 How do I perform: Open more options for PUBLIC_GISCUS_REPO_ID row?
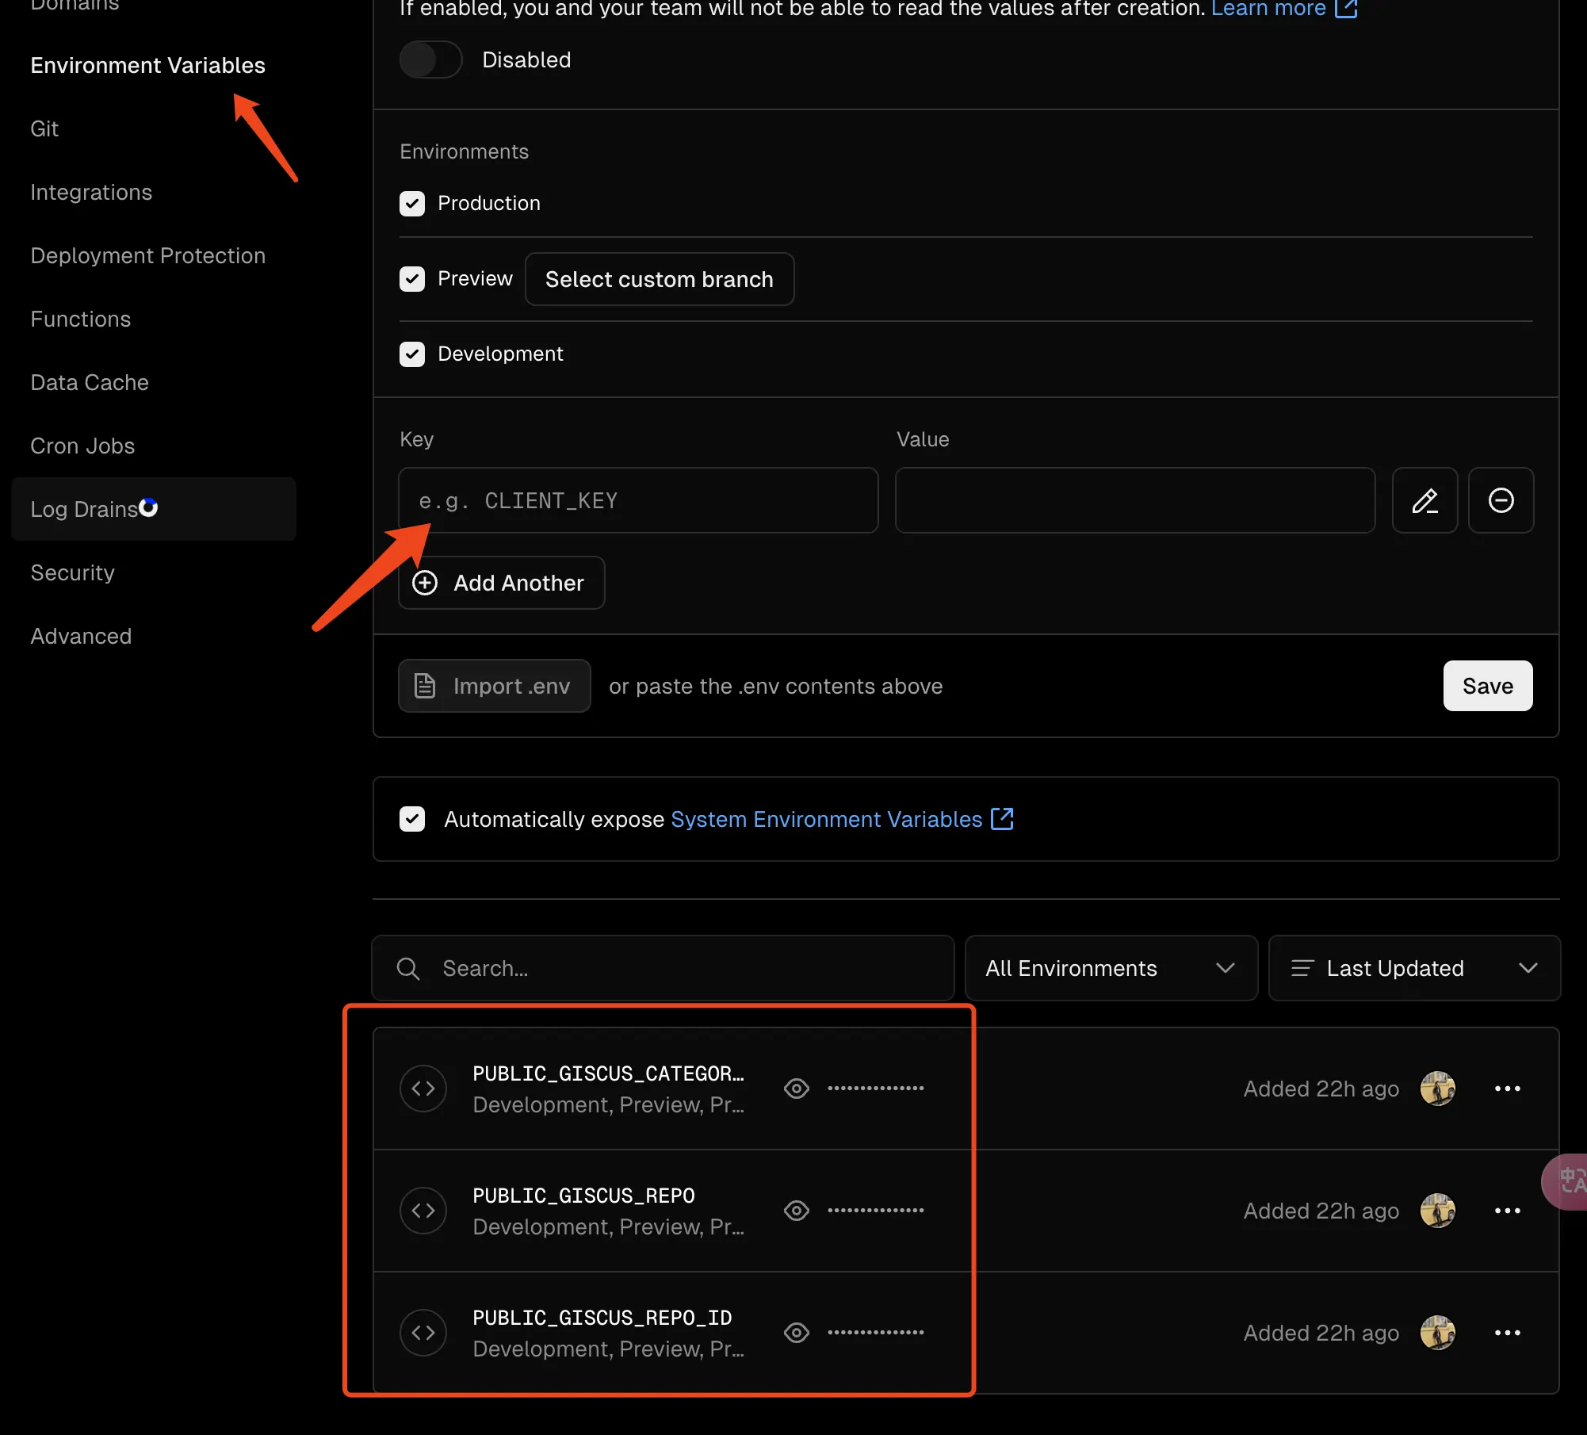tap(1508, 1333)
